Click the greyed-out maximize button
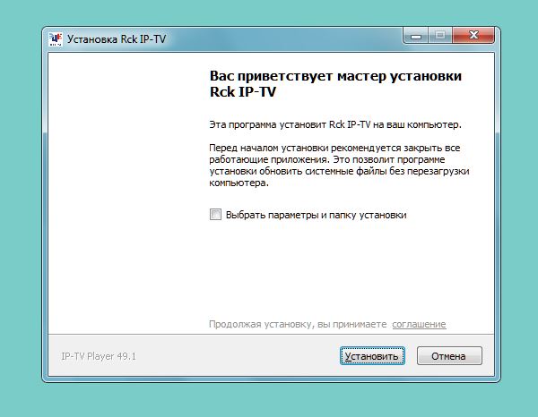The width and height of the screenshot is (538, 417). [x=440, y=37]
